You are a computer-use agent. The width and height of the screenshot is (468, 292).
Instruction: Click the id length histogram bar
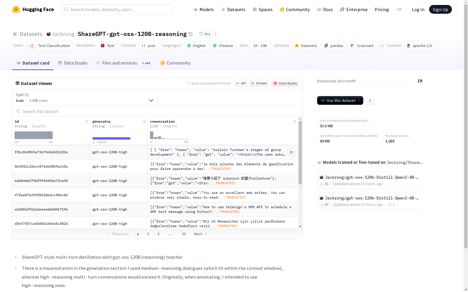coord(34,135)
